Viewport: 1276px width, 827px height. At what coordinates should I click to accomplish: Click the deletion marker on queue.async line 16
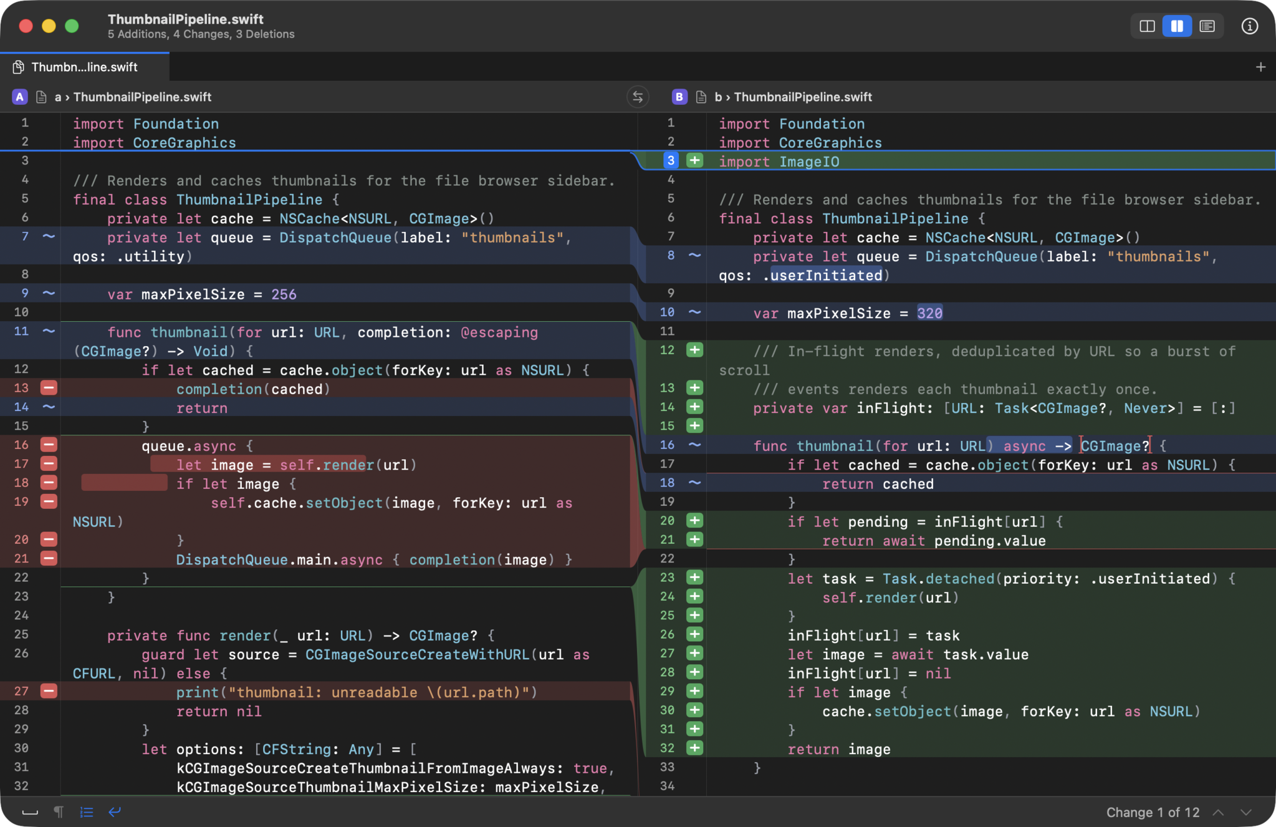click(49, 445)
